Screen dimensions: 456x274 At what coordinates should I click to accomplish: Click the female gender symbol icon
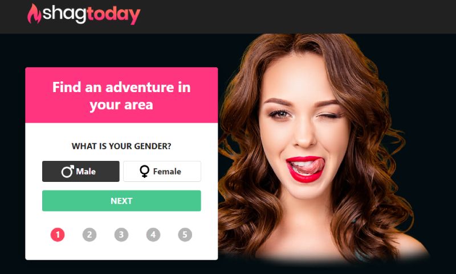click(145, 171)
